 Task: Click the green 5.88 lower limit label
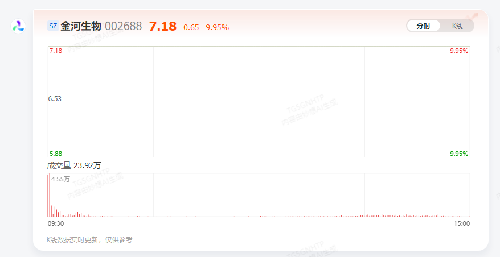(x=56, y=154)
